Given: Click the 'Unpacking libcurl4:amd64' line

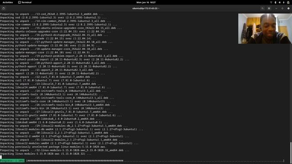Looking at the screenshot, I should click(56, 87).
